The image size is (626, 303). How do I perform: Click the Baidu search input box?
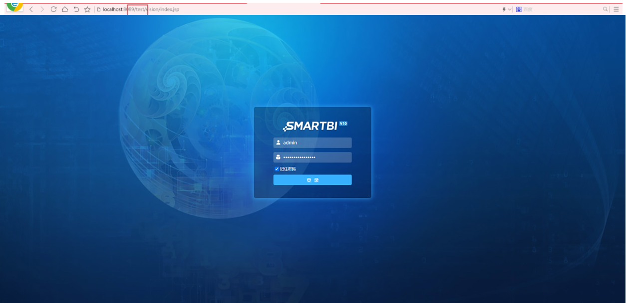coord(562,9)
